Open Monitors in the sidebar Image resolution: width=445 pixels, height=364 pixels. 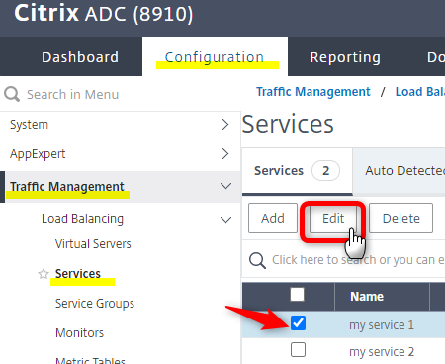pos(79,333)
